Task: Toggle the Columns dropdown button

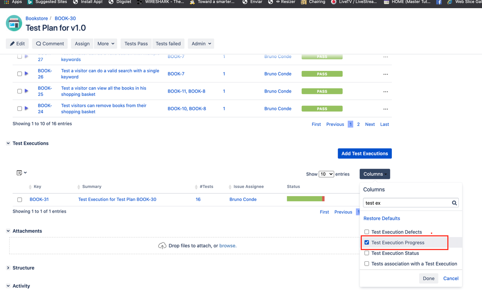Action: [375, 174]
